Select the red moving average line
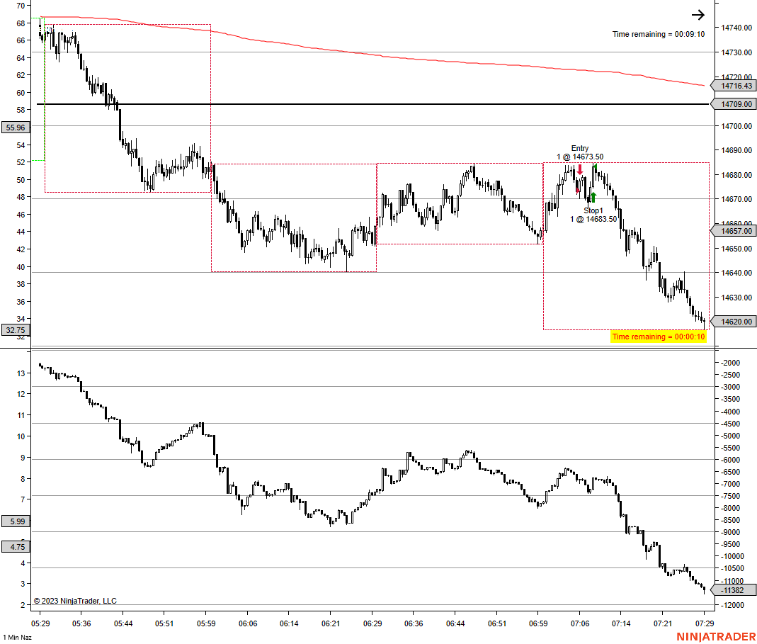 (x=372, y=54)
